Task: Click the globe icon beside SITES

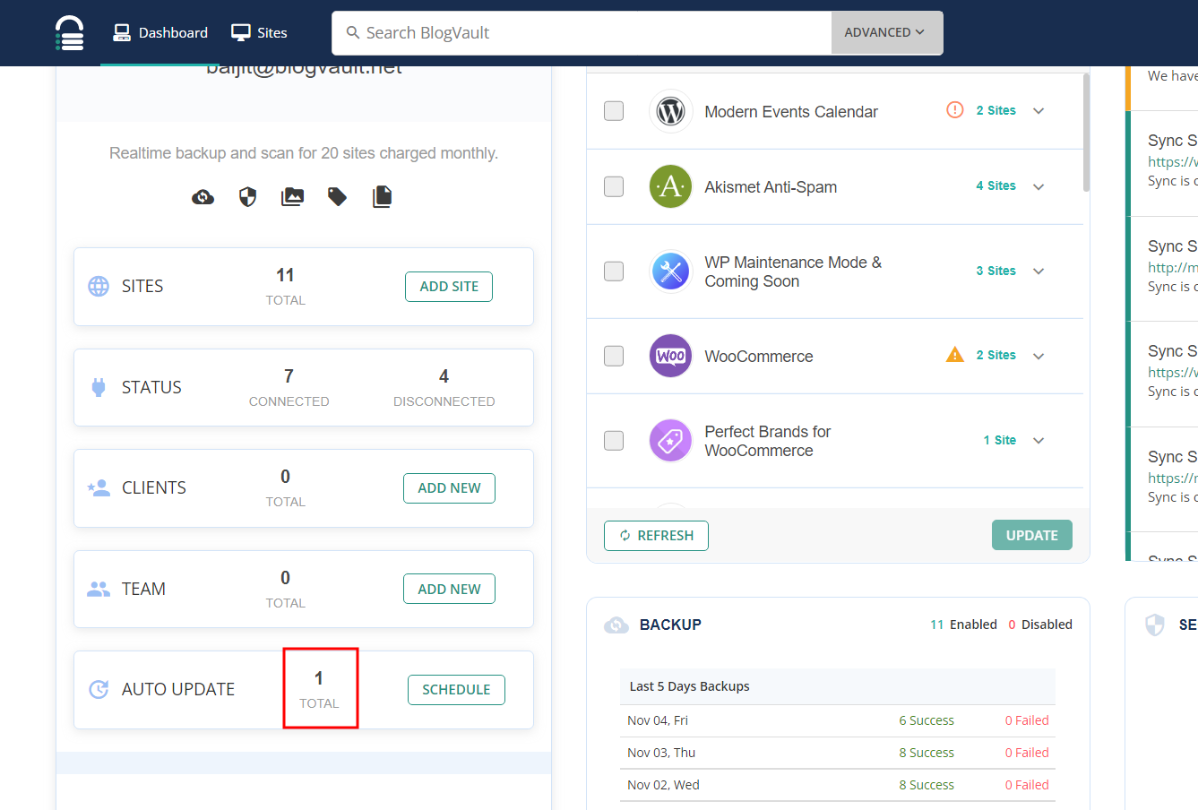Action: tap(99, 286)
